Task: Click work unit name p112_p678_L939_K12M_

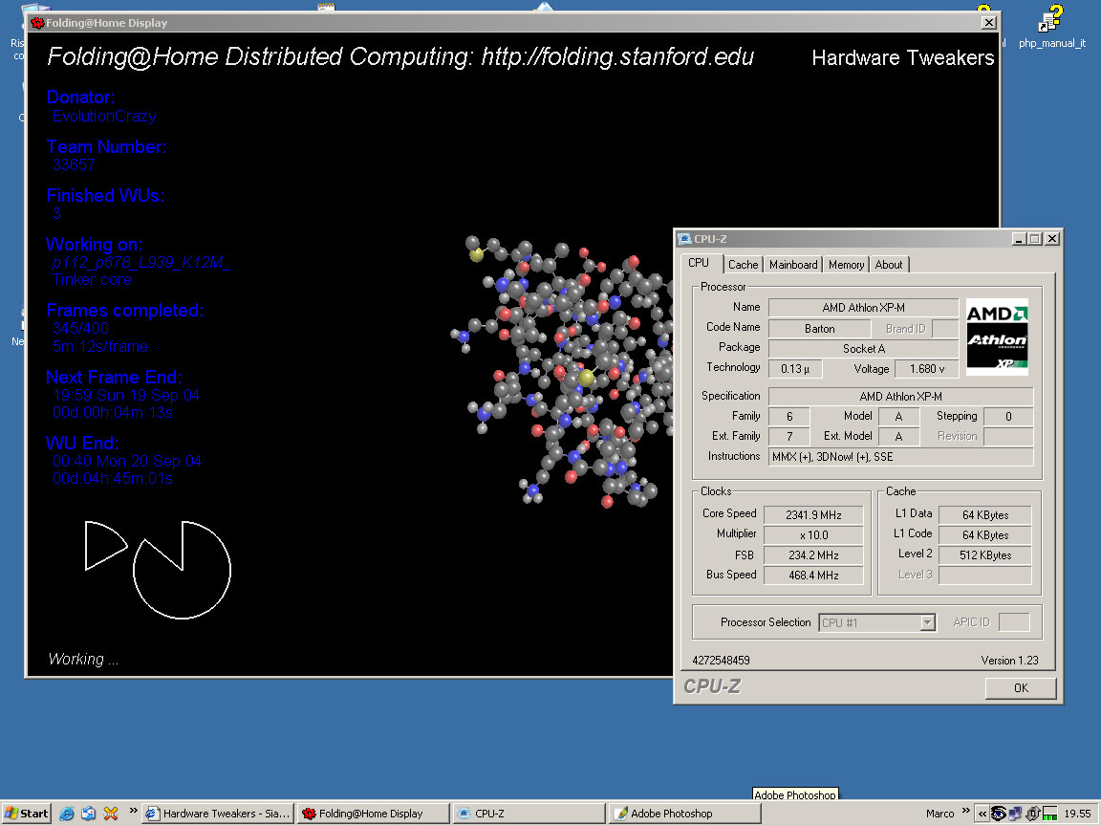Action: tap(140, 263)
